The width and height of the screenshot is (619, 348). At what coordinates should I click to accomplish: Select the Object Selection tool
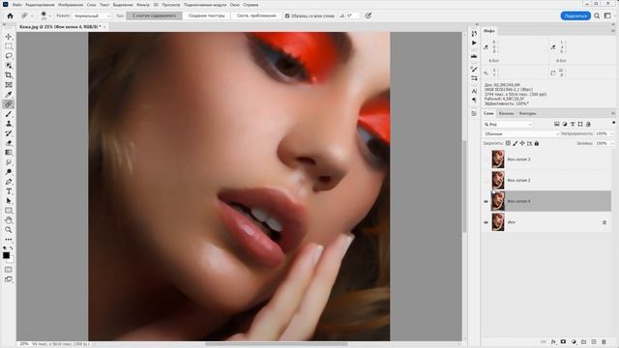click(9, 66)
